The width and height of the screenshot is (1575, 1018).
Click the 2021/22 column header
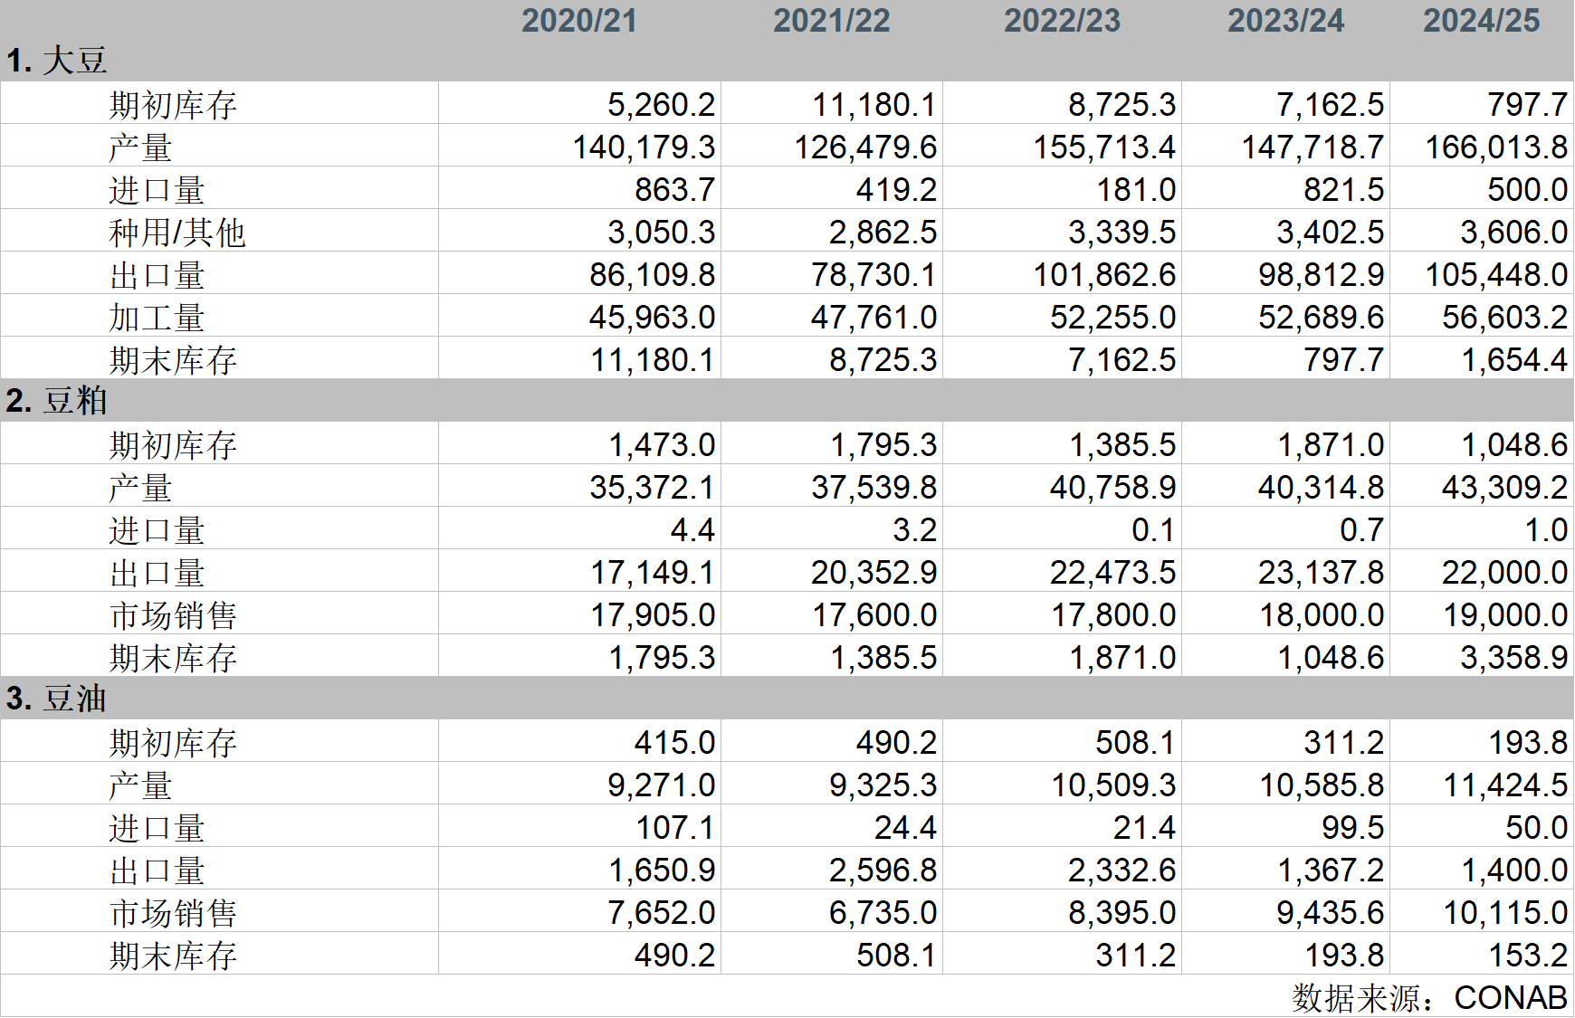831,21
